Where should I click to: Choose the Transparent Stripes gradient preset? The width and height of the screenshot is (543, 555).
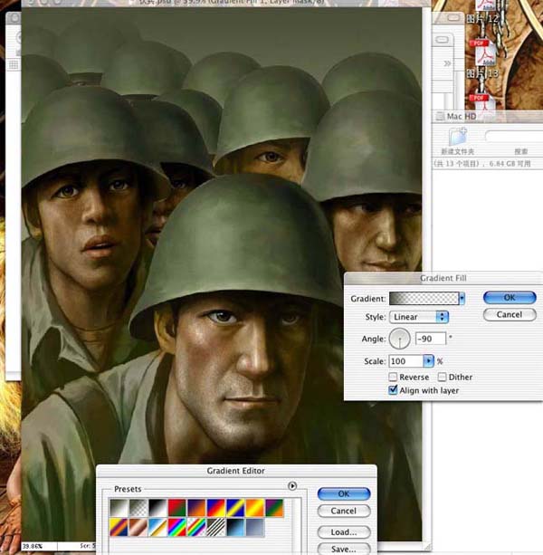click(x=216, y=528)
